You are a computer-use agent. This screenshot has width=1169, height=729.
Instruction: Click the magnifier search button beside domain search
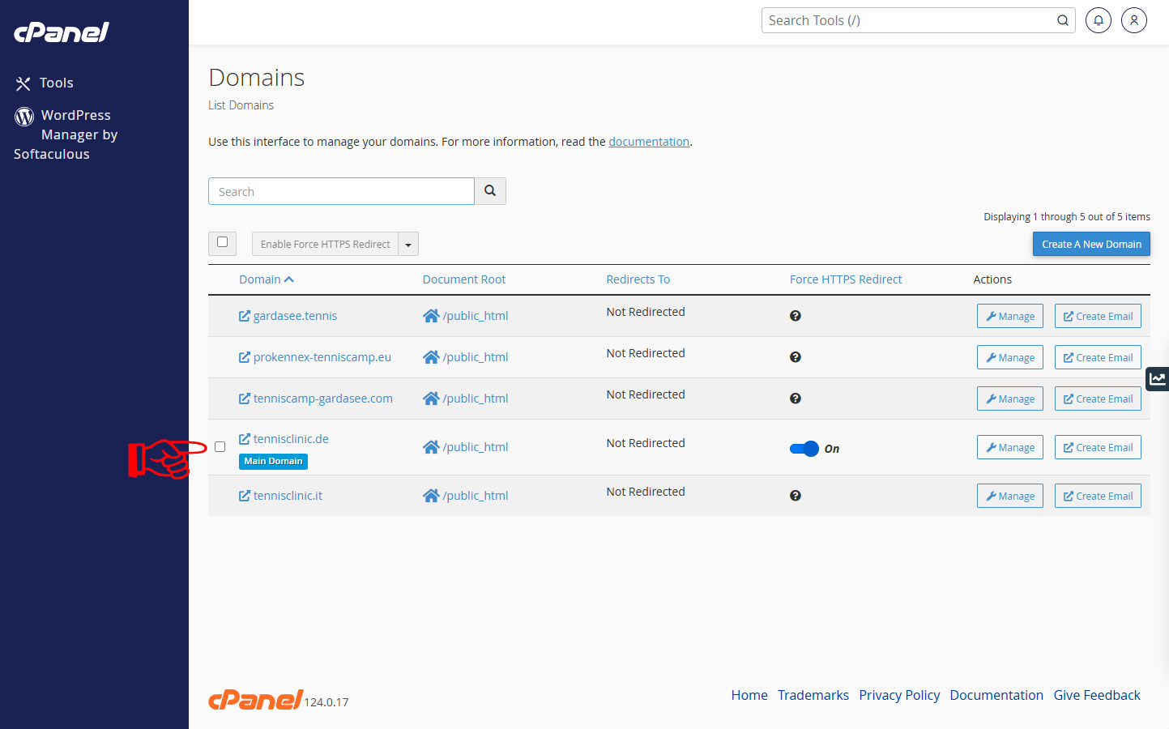[490, 191]
